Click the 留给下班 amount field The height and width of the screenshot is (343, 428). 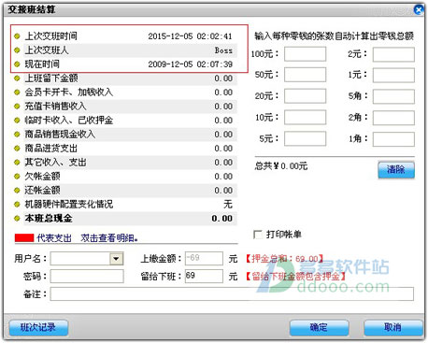204,276
